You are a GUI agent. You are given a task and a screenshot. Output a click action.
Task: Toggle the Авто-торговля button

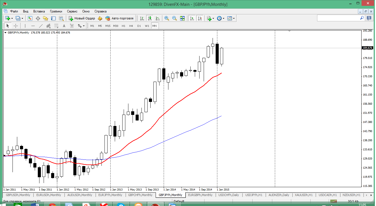point(119,18)
